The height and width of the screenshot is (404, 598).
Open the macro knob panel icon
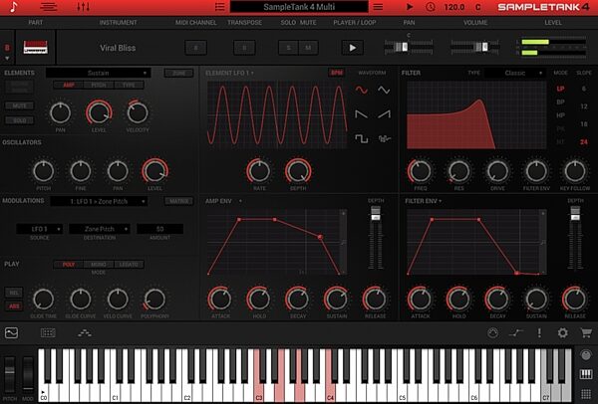pos(492,333)
